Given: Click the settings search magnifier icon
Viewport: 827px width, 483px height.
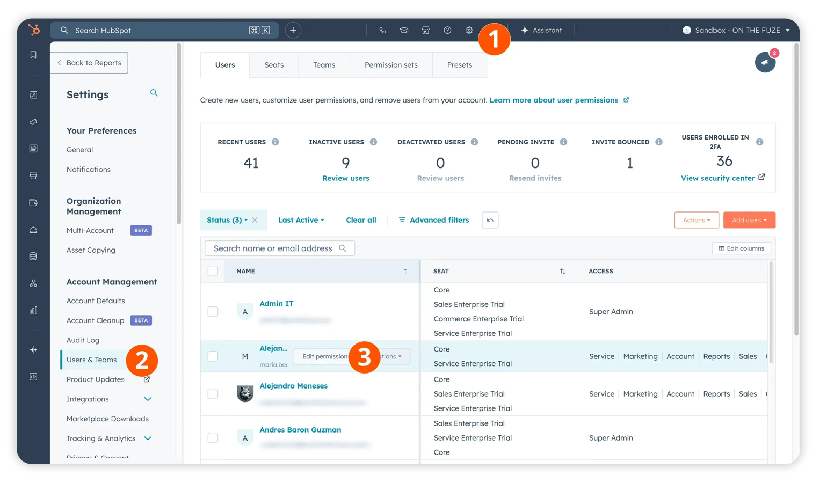Looking at the screenshot, I should coord(154,93).
